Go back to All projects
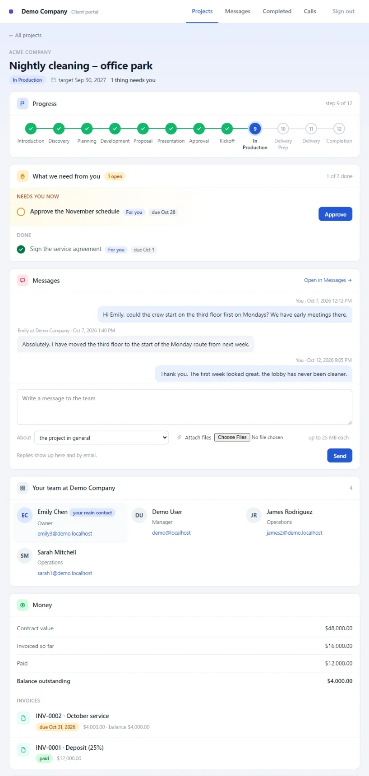Image resolution: width=369 pixels, height=776 pixels. click(x=25, y=35)
